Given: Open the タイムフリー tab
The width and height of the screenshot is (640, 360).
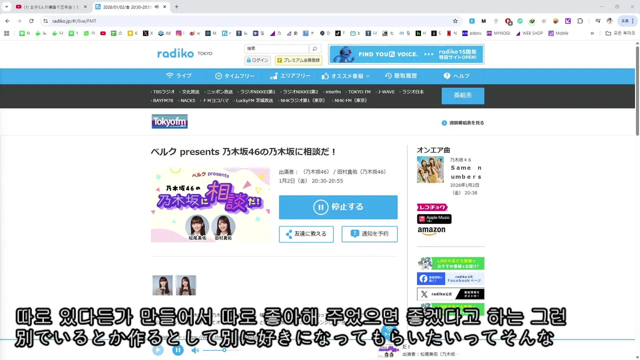Looking at the screenshot, I should pos(234,76).
